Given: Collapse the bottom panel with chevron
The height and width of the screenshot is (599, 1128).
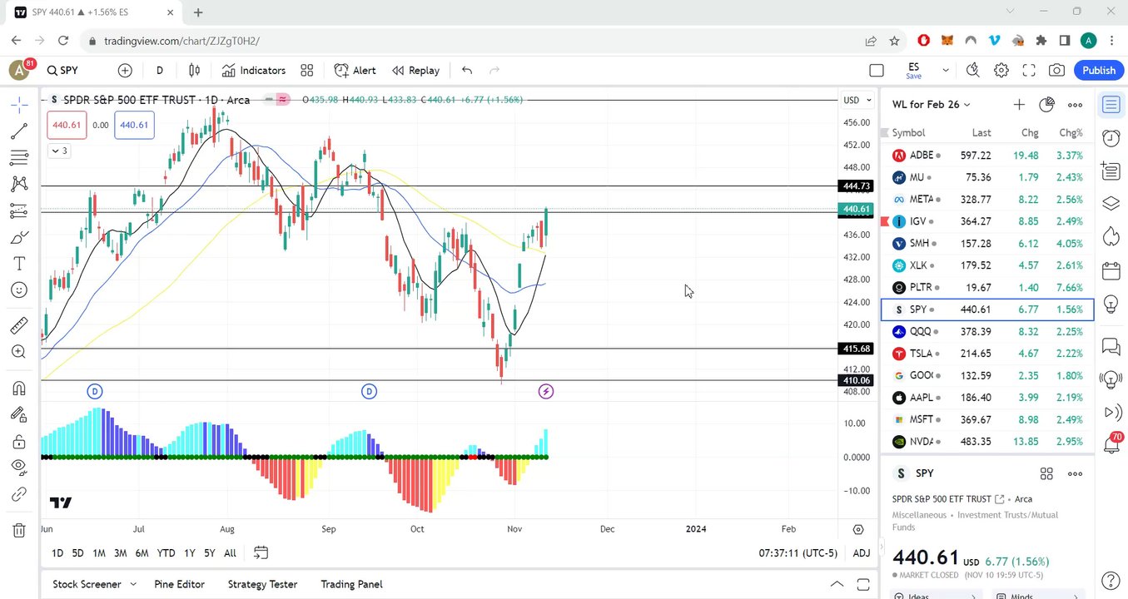Looking at the screenshot, I should [837, 584].
